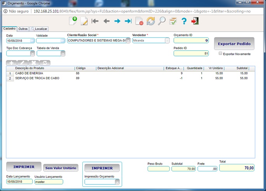Refresh the form with circular arrows icon
Viewport: 266px width, 191px height.
coord(151,21)
